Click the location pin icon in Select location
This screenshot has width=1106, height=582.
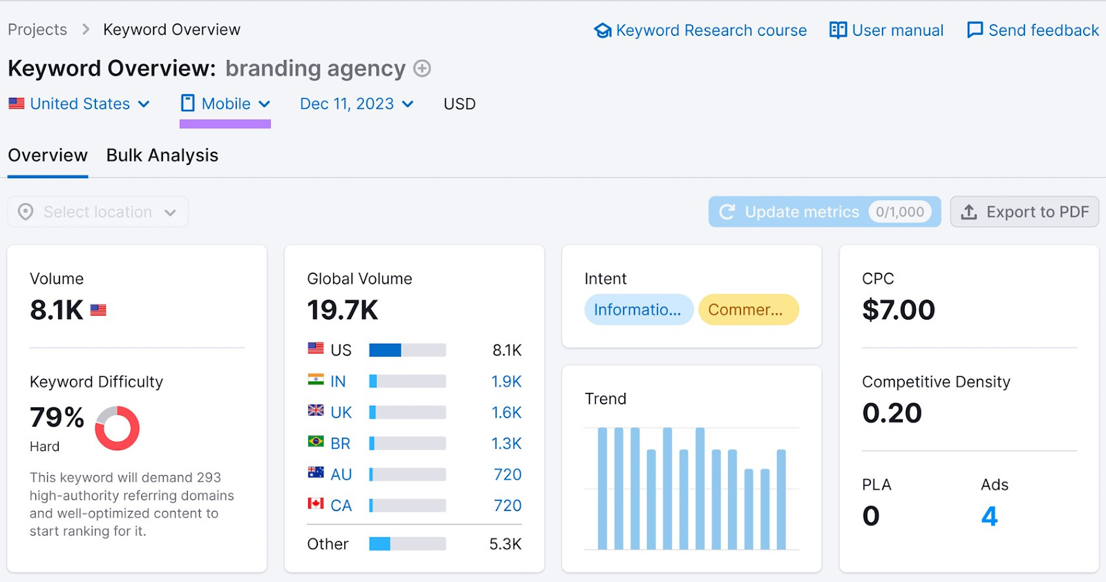pos(26,212)
